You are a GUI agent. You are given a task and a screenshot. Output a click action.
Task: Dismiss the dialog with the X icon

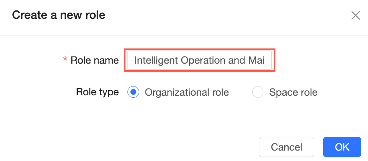click(x=355, y=16)
